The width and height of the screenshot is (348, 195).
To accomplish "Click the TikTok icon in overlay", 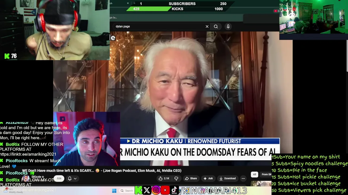I will click(x=174, y=190).
